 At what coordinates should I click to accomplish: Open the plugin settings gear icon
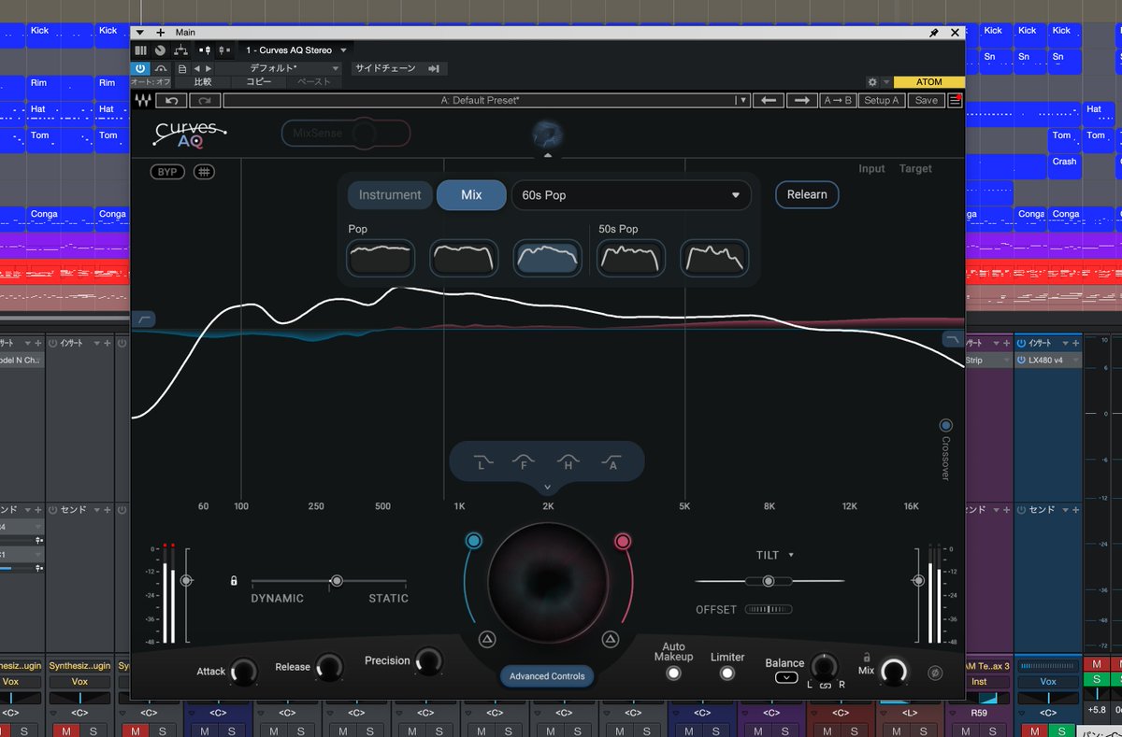[872, 82]
